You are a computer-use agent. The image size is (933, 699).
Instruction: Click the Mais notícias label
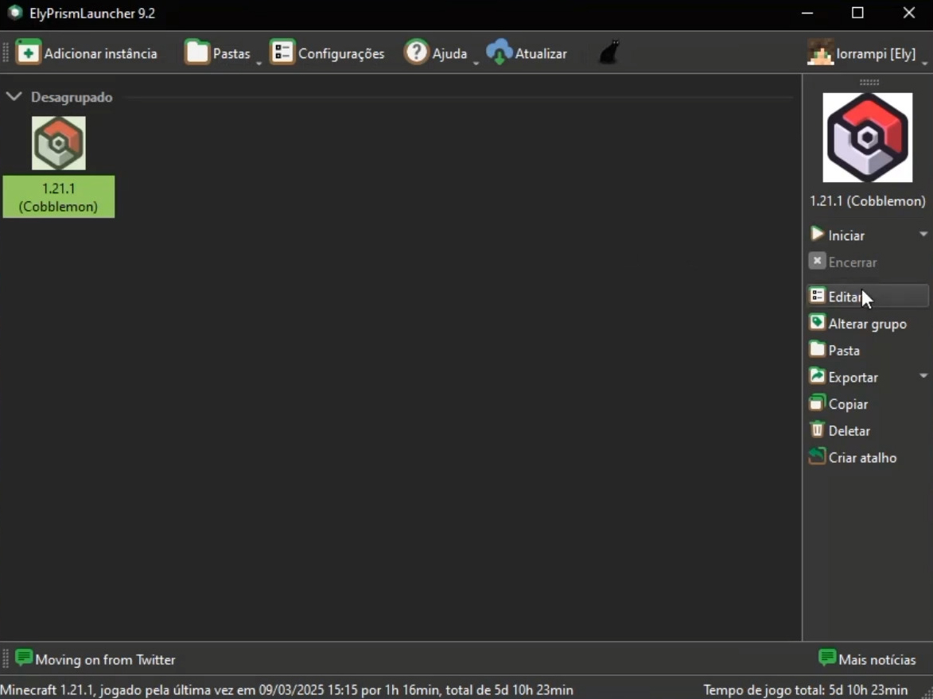877,660
